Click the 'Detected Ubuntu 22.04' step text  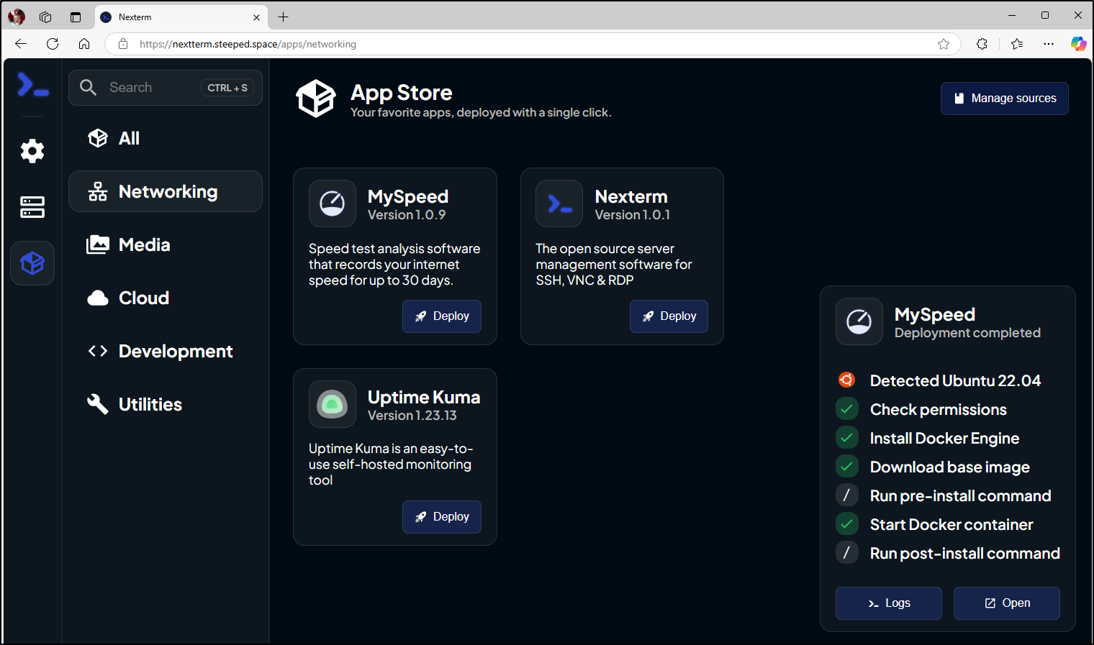(x=955, y=380)
